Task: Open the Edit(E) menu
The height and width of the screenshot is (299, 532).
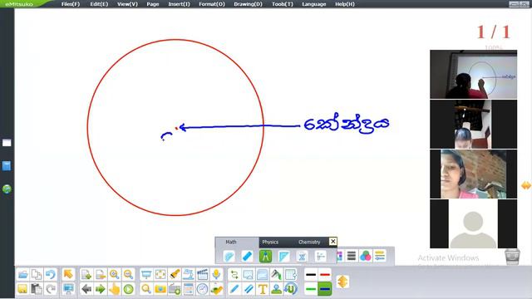Action: [99, 4]
